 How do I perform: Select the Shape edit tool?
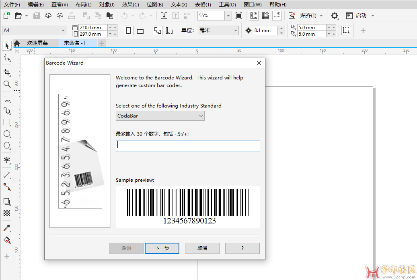[x=7, y=58]
